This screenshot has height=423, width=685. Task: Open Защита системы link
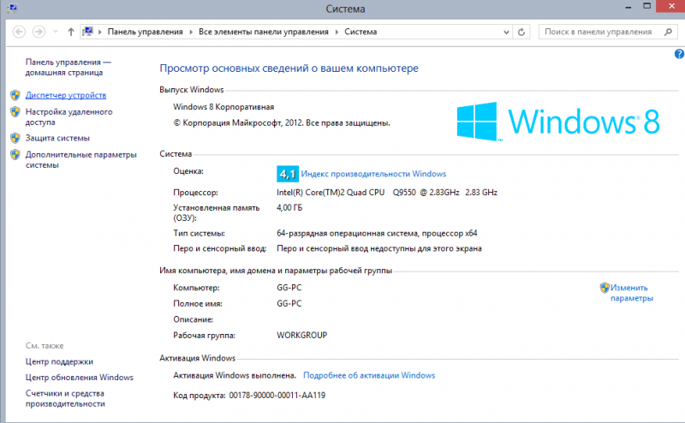(x=57, y=138)
